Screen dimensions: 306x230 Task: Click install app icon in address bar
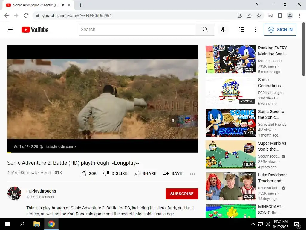(x=239, y=16)
